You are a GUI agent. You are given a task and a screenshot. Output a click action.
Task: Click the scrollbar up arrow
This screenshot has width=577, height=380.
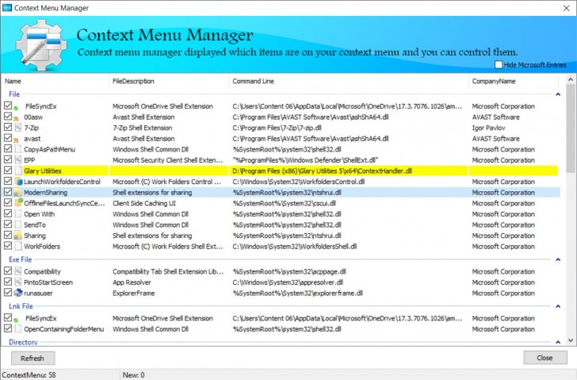pyautogui.click(x=571, y=79)
